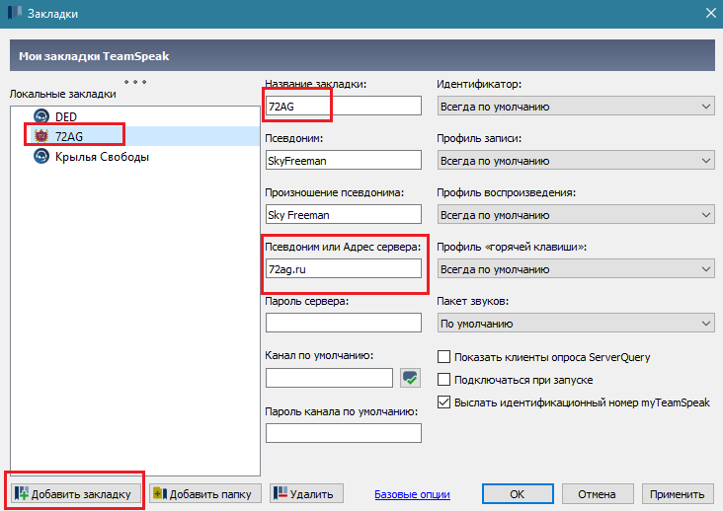Click the Добавить закладку button
This screenshot has width=723, height=511.
pyautogui.click(x=76, y=494)
